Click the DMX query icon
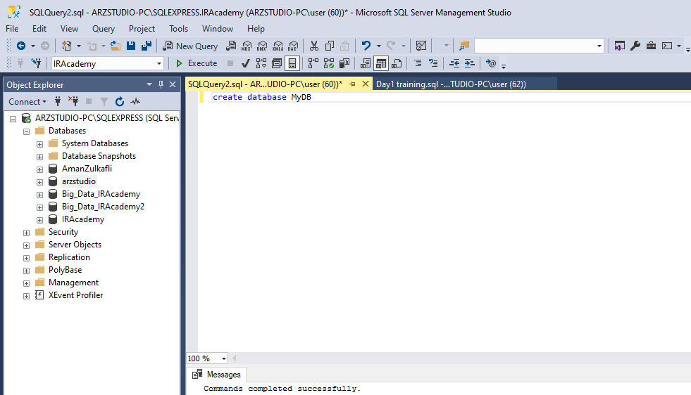Image resolution: width=691 pixels, height=395 pixels. point(262,46)
